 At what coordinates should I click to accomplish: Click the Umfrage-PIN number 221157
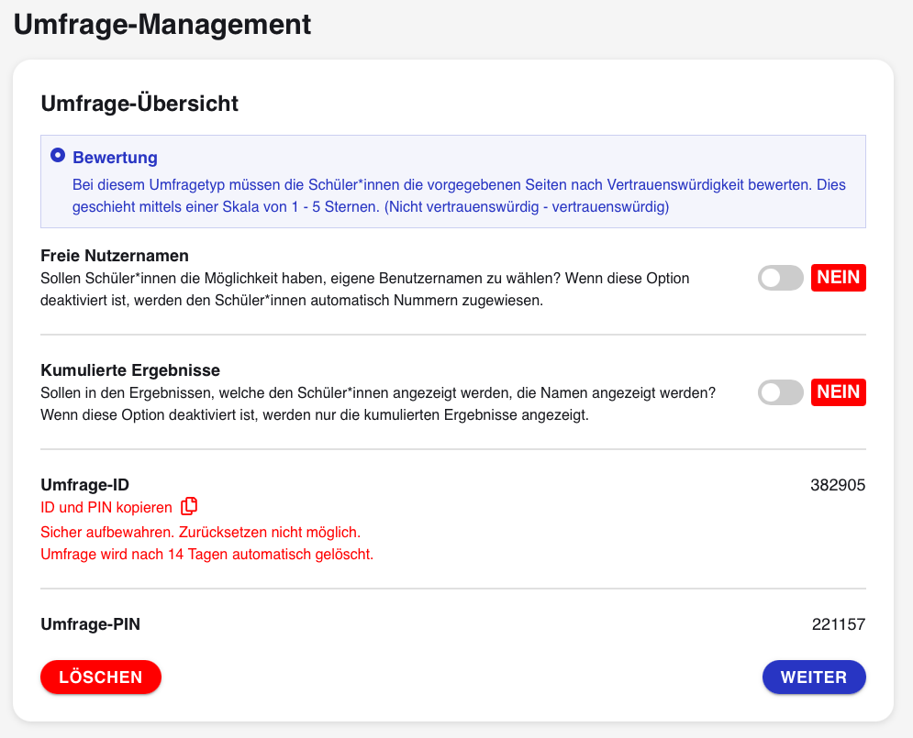point(839,624)
